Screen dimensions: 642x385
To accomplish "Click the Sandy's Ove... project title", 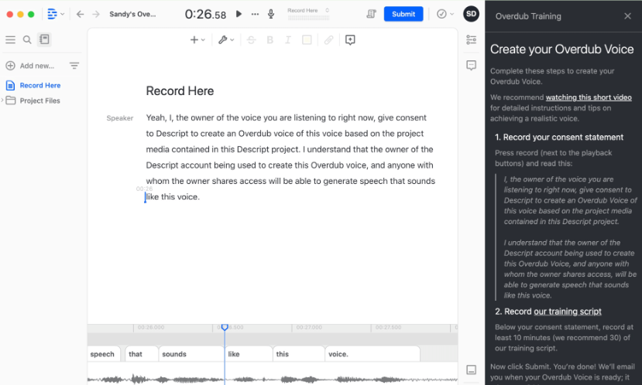I will click(132, 14).
